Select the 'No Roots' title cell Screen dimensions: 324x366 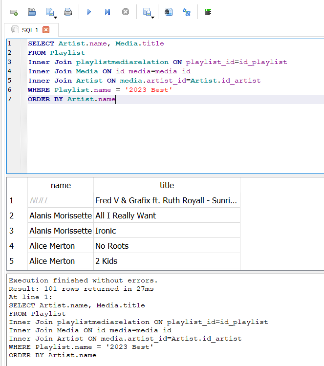[112, 246]
